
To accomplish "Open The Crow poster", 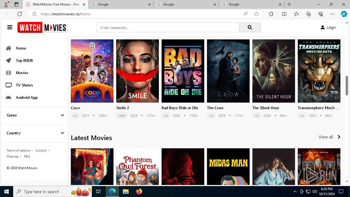I will tap(228, 71).
